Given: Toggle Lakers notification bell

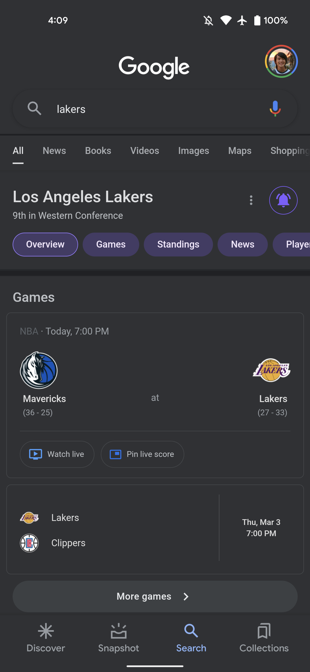Looking at the screenshot, I should click(x=283, y=200).
